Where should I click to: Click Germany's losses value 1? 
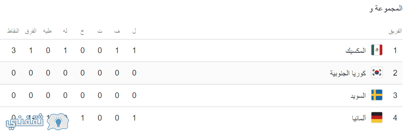82,118
